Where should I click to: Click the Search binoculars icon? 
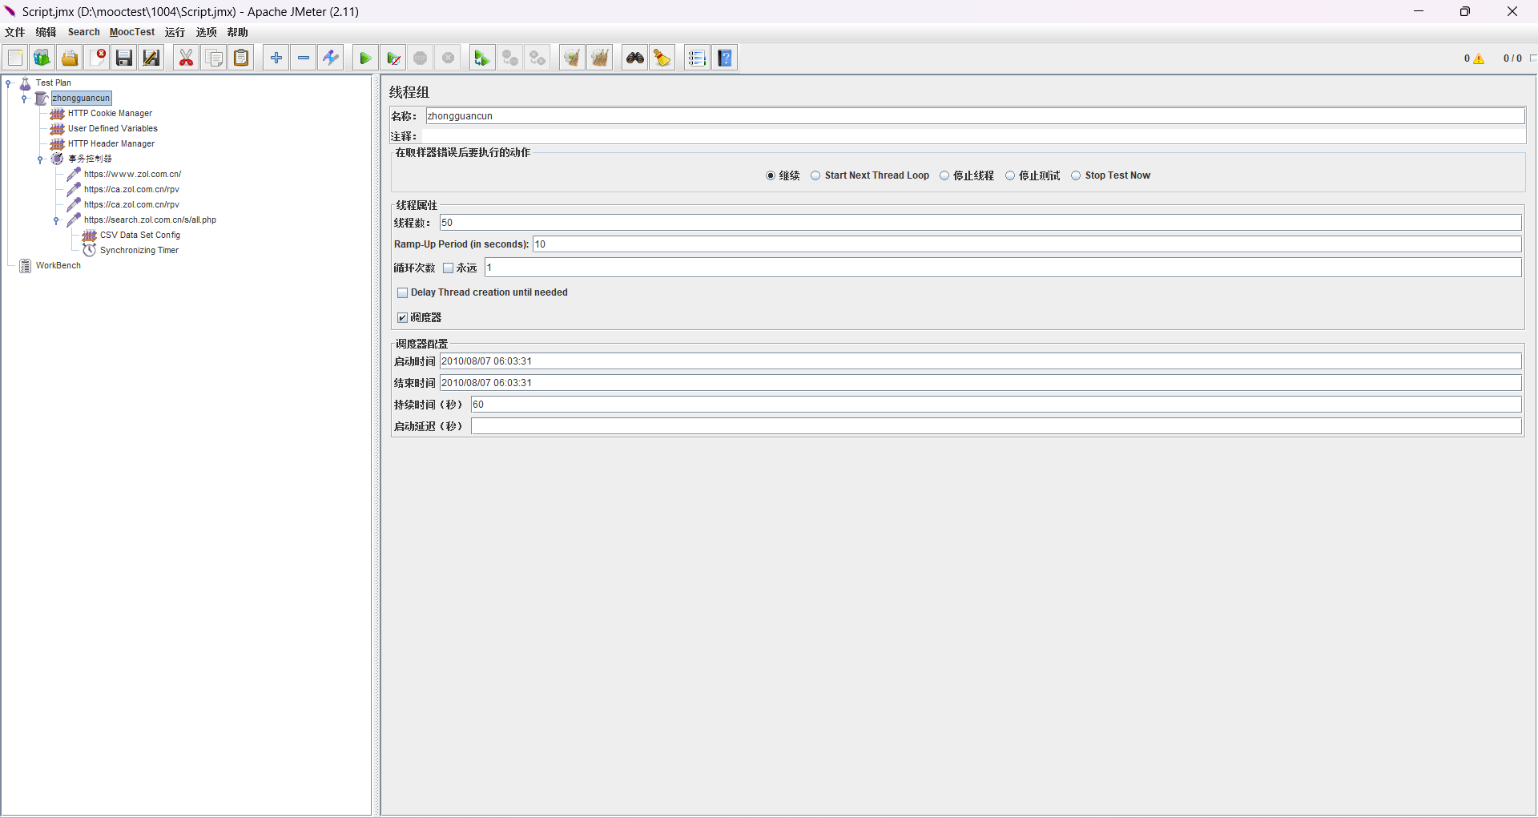coord(635,58)
